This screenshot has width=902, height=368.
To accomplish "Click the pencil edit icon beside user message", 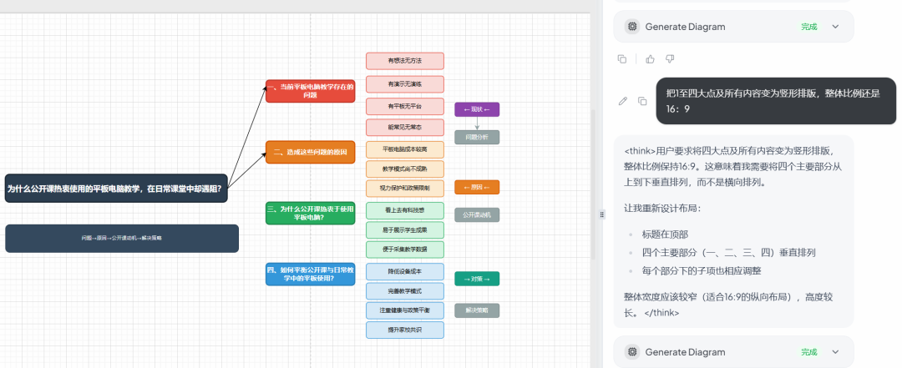I will (622, 101).
